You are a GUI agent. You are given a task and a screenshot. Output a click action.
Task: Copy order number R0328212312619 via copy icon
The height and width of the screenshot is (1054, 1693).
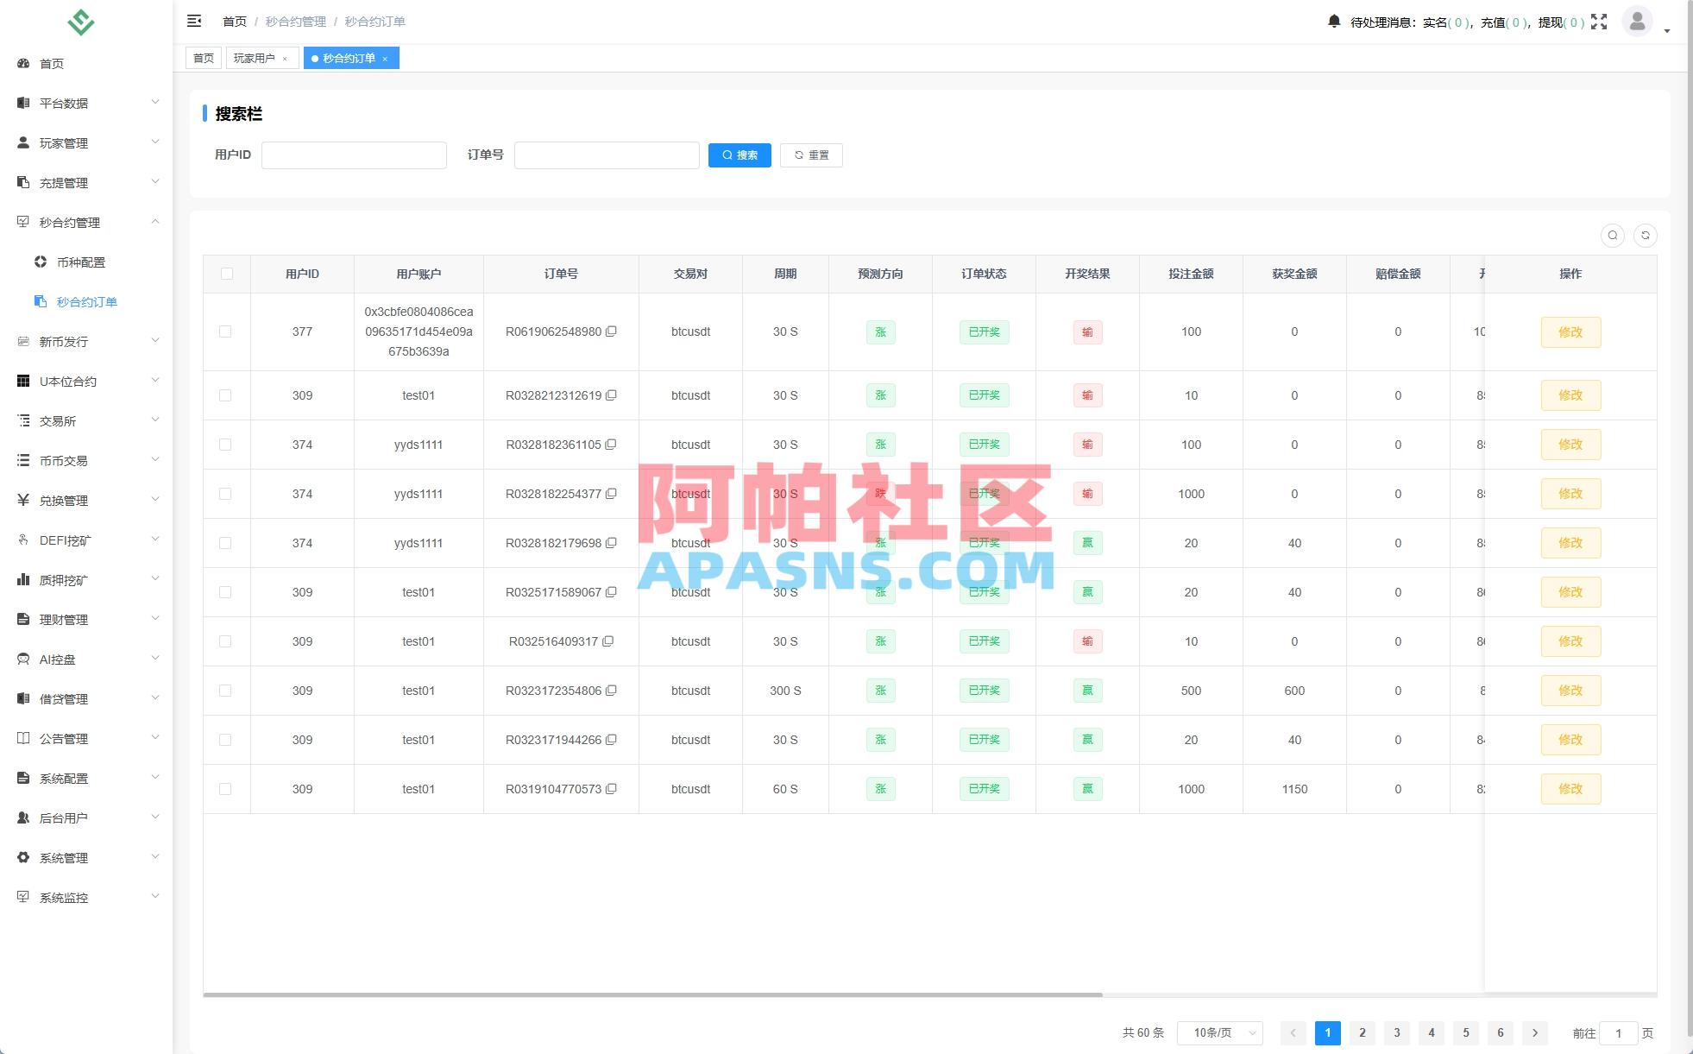click(612, 395)
